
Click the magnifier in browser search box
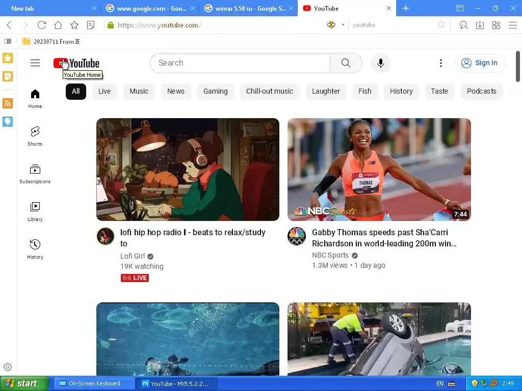[441, 25]
